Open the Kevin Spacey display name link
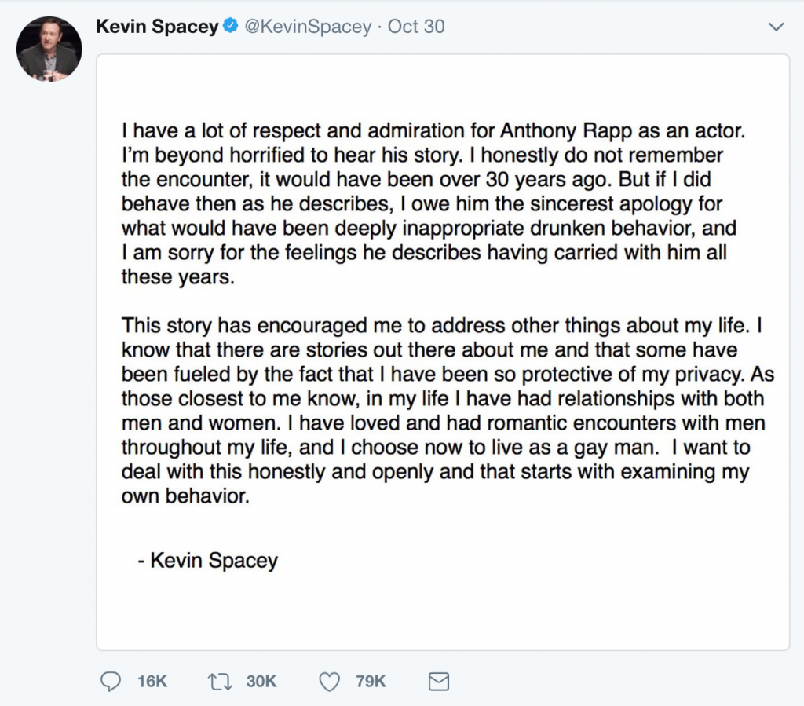Screen dimensions: 804x706 coord(157,27)
